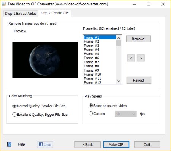Select Frame #1 in the list
This screenshot has height=151, width=171.
(100, 37)
